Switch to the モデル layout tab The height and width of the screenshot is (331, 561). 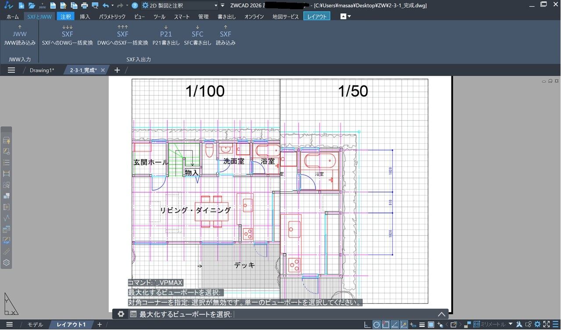click(x=35, y=325)
